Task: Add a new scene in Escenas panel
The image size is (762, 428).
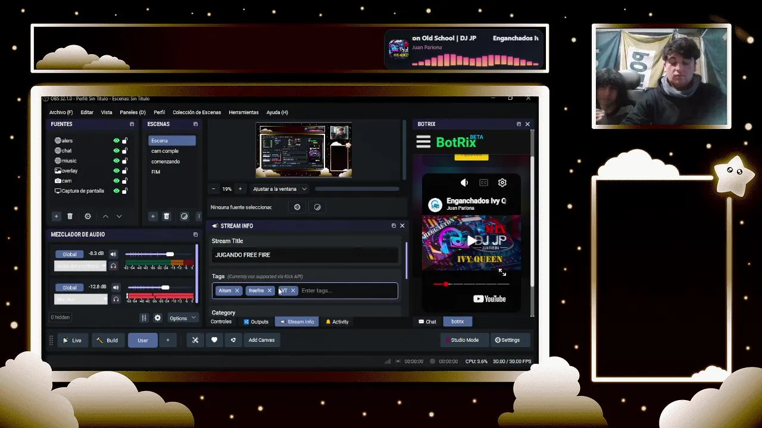Action: pos(153,216)
